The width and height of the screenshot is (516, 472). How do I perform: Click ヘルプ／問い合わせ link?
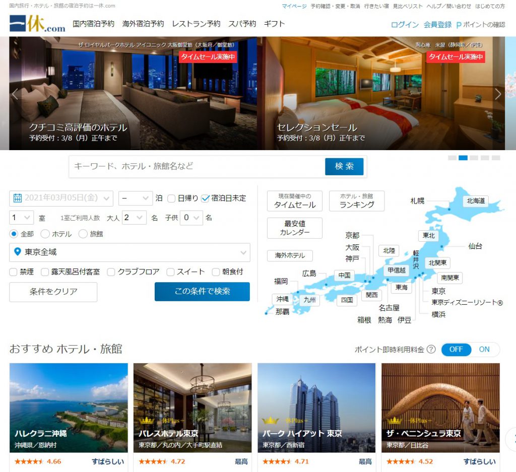click(x=448, y=6)
